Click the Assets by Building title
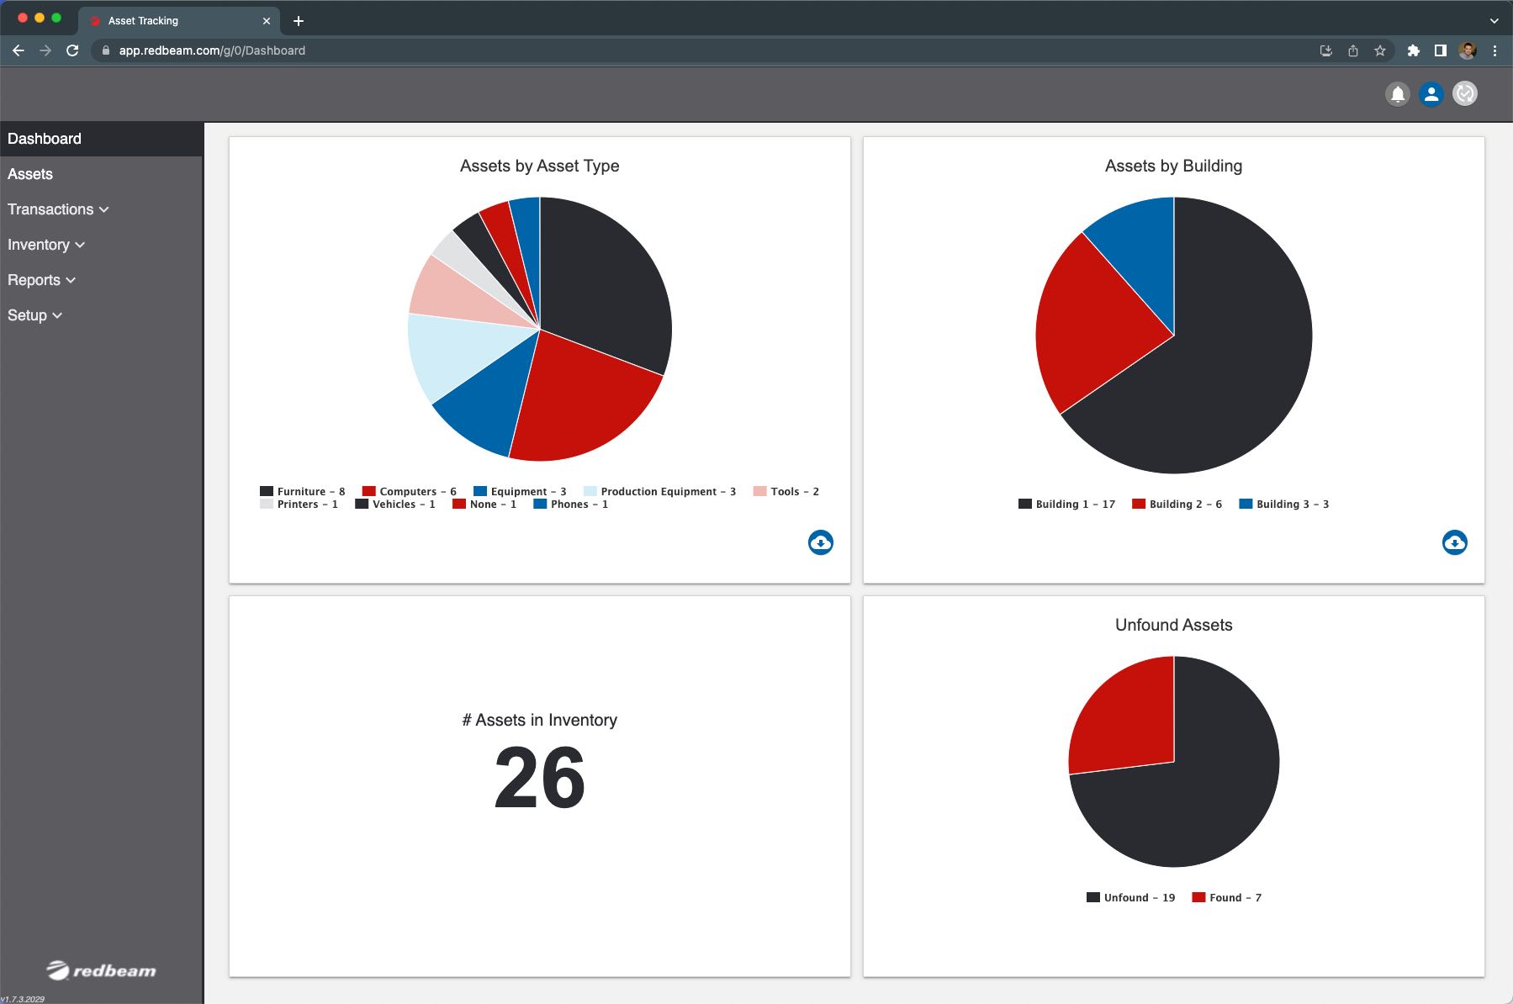 click(x=1173, y=166)
